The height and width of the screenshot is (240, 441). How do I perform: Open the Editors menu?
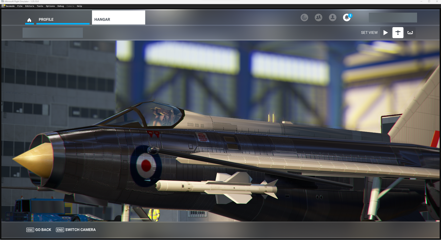pyautogui.click(x=30, y=6)
